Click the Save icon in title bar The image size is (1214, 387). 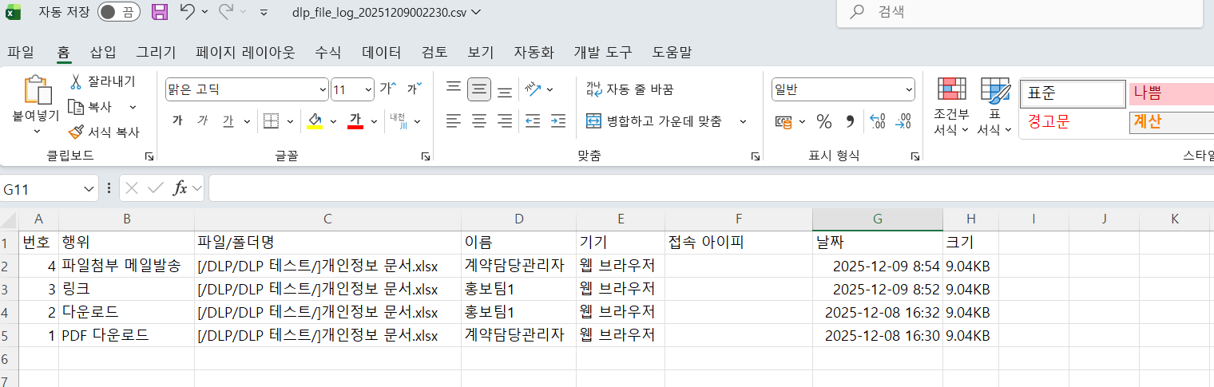click(x=160, y=12)
